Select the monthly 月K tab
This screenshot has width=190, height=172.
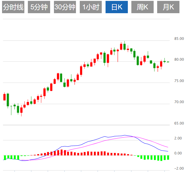point(168,7)
